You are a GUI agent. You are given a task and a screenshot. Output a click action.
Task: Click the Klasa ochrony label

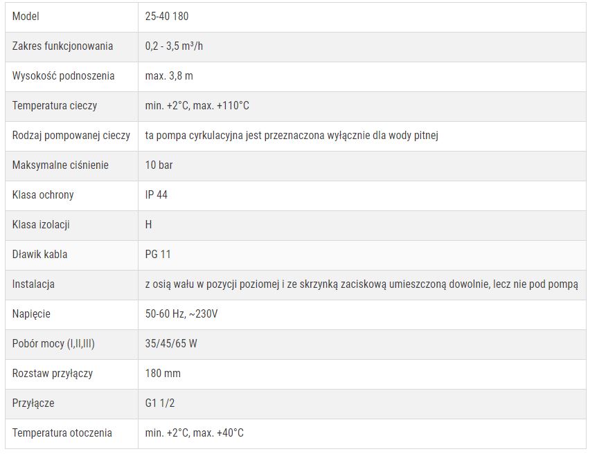pos(43,194)
